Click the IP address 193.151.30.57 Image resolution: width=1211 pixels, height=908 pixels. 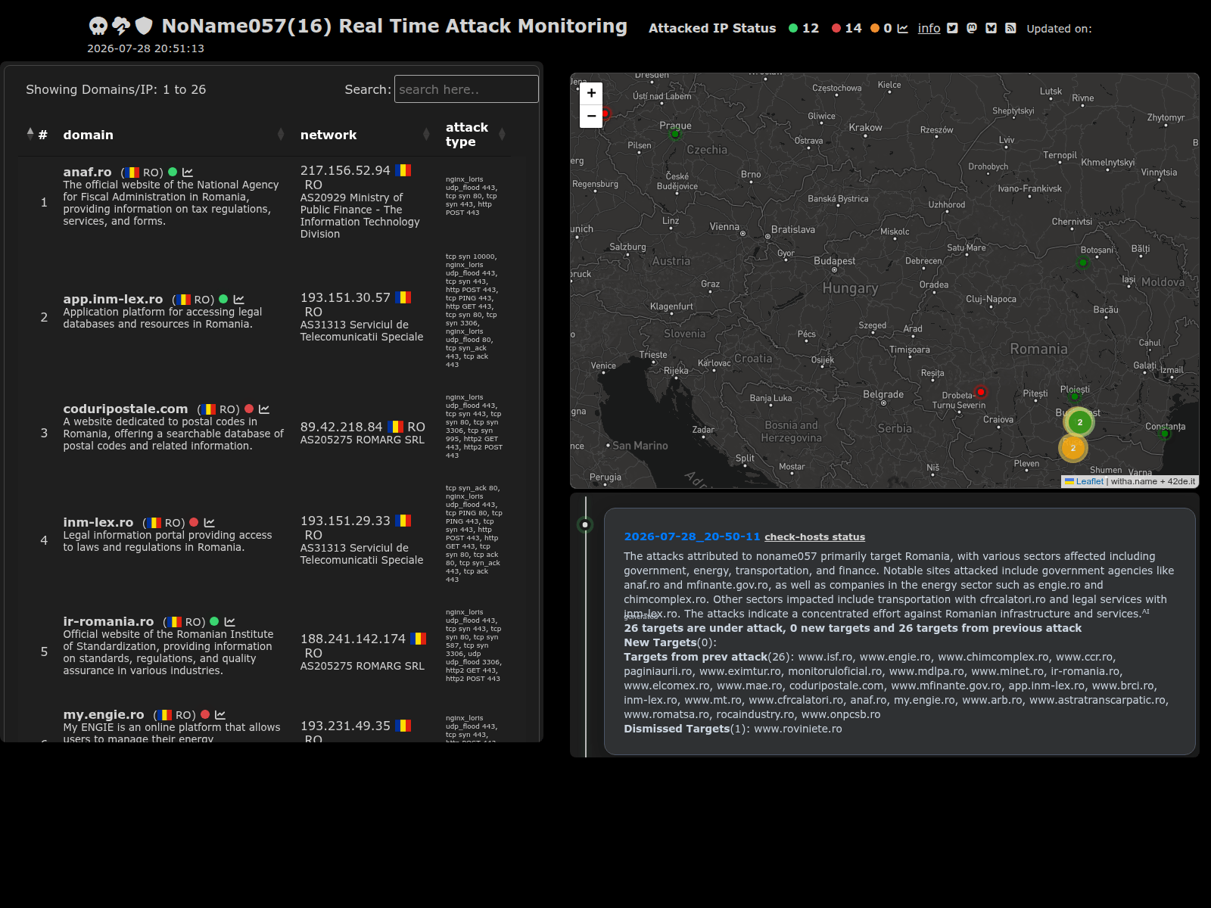point(345,298)
